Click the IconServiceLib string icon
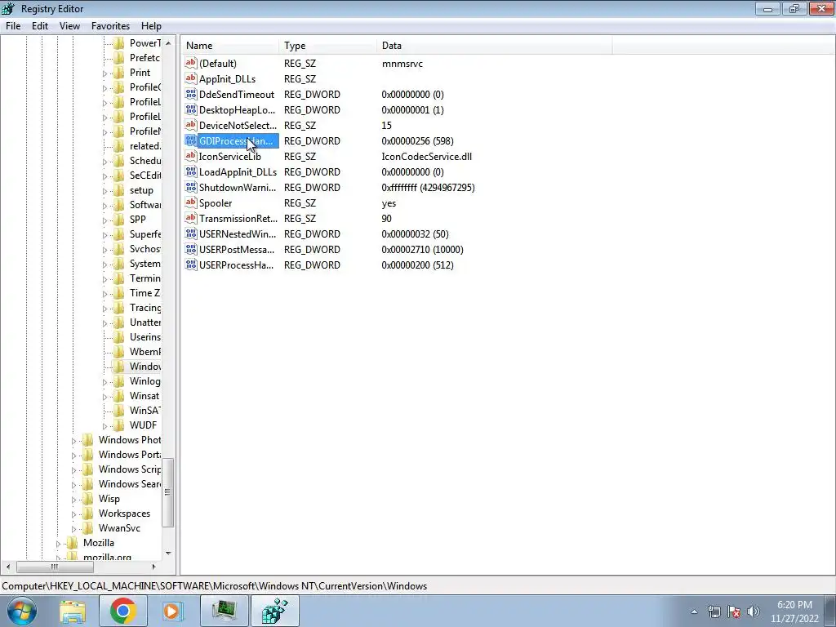This screenshot has width=836, height=627. [x=191, y=156]
